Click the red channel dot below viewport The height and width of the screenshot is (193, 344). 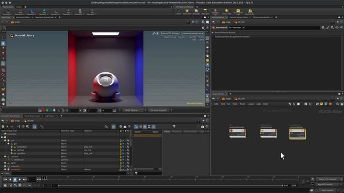point(44,110)
